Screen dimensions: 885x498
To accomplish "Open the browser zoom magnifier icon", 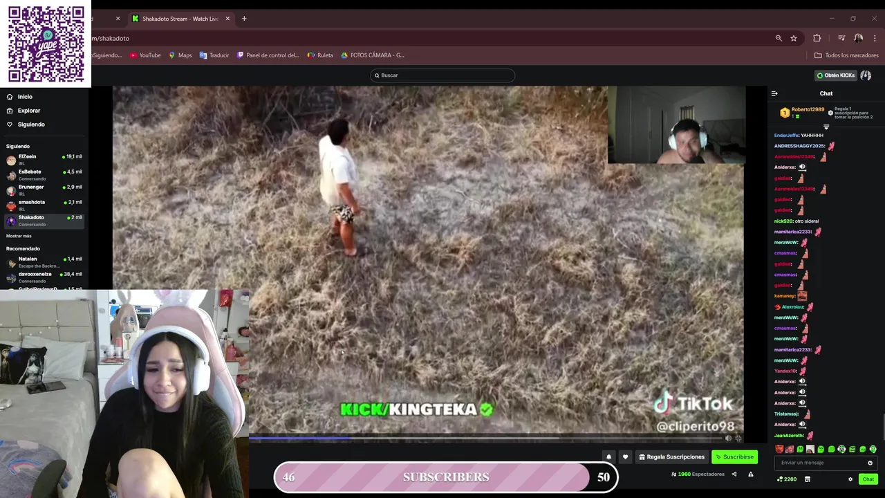I will tap(779, 38).
